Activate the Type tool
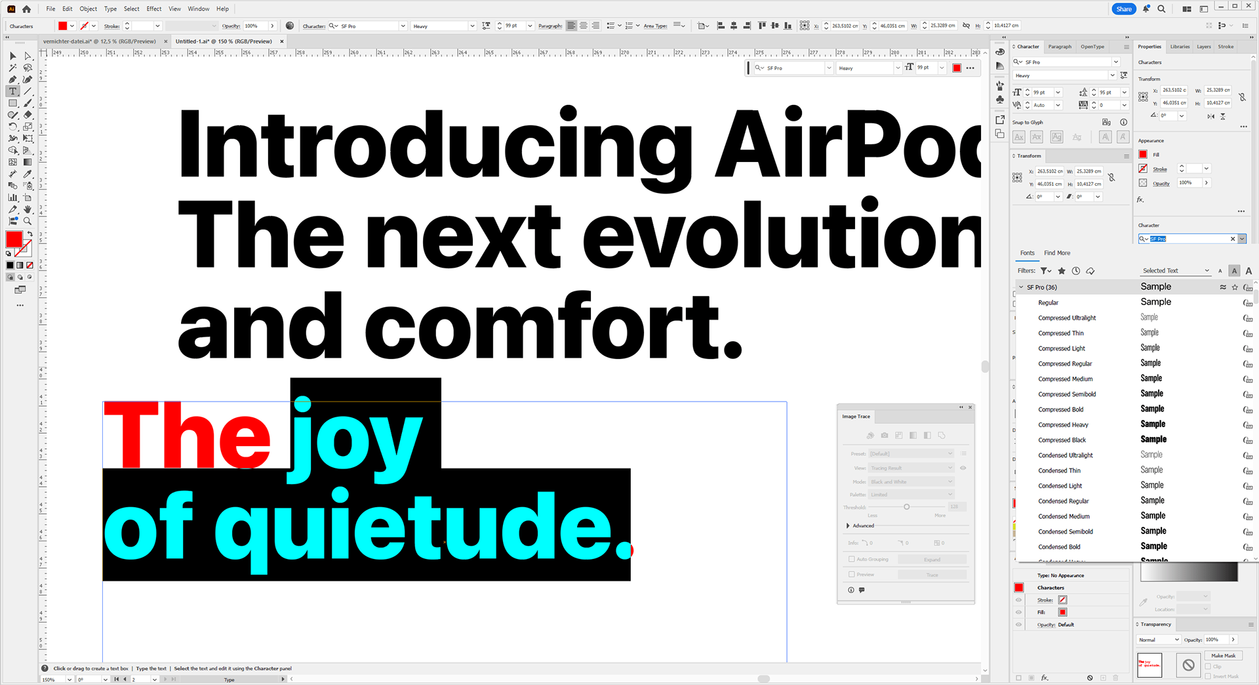The width and height of the screenshot is (1259, 685). click(x=12, y=91)
